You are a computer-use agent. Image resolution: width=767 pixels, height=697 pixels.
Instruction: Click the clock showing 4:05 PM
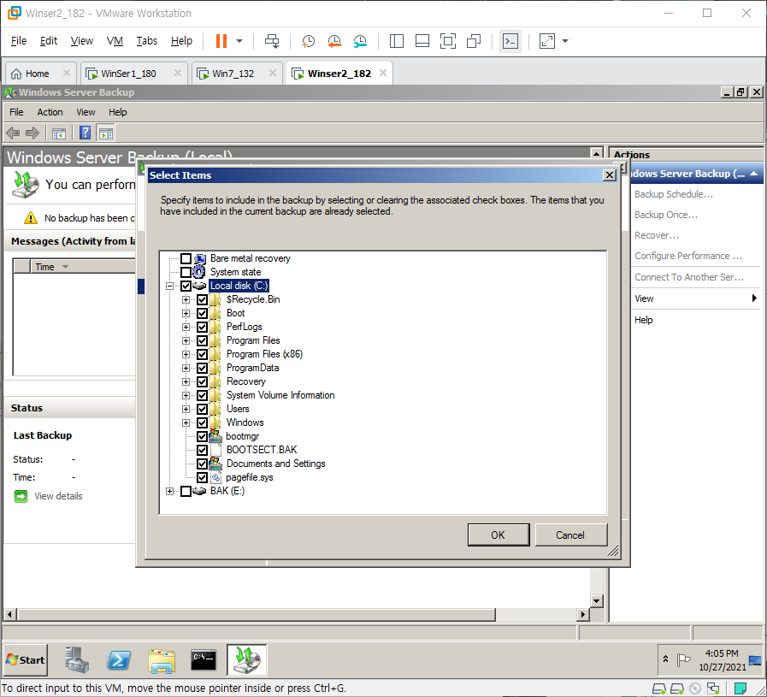pyautogui.click(x=722, y=653)
